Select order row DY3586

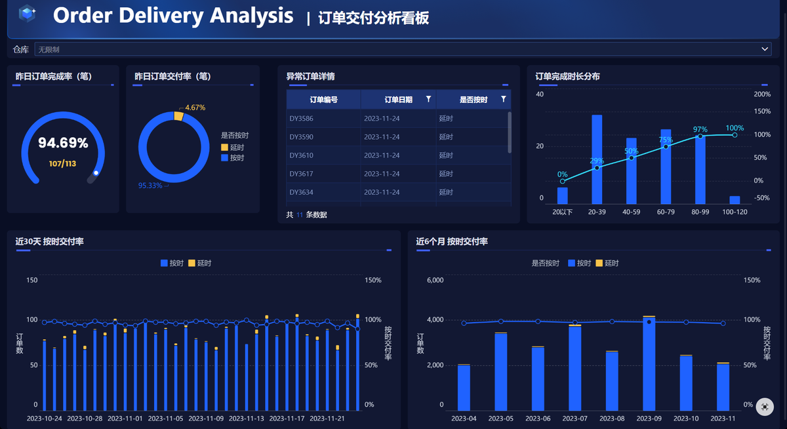coord(397,119)
